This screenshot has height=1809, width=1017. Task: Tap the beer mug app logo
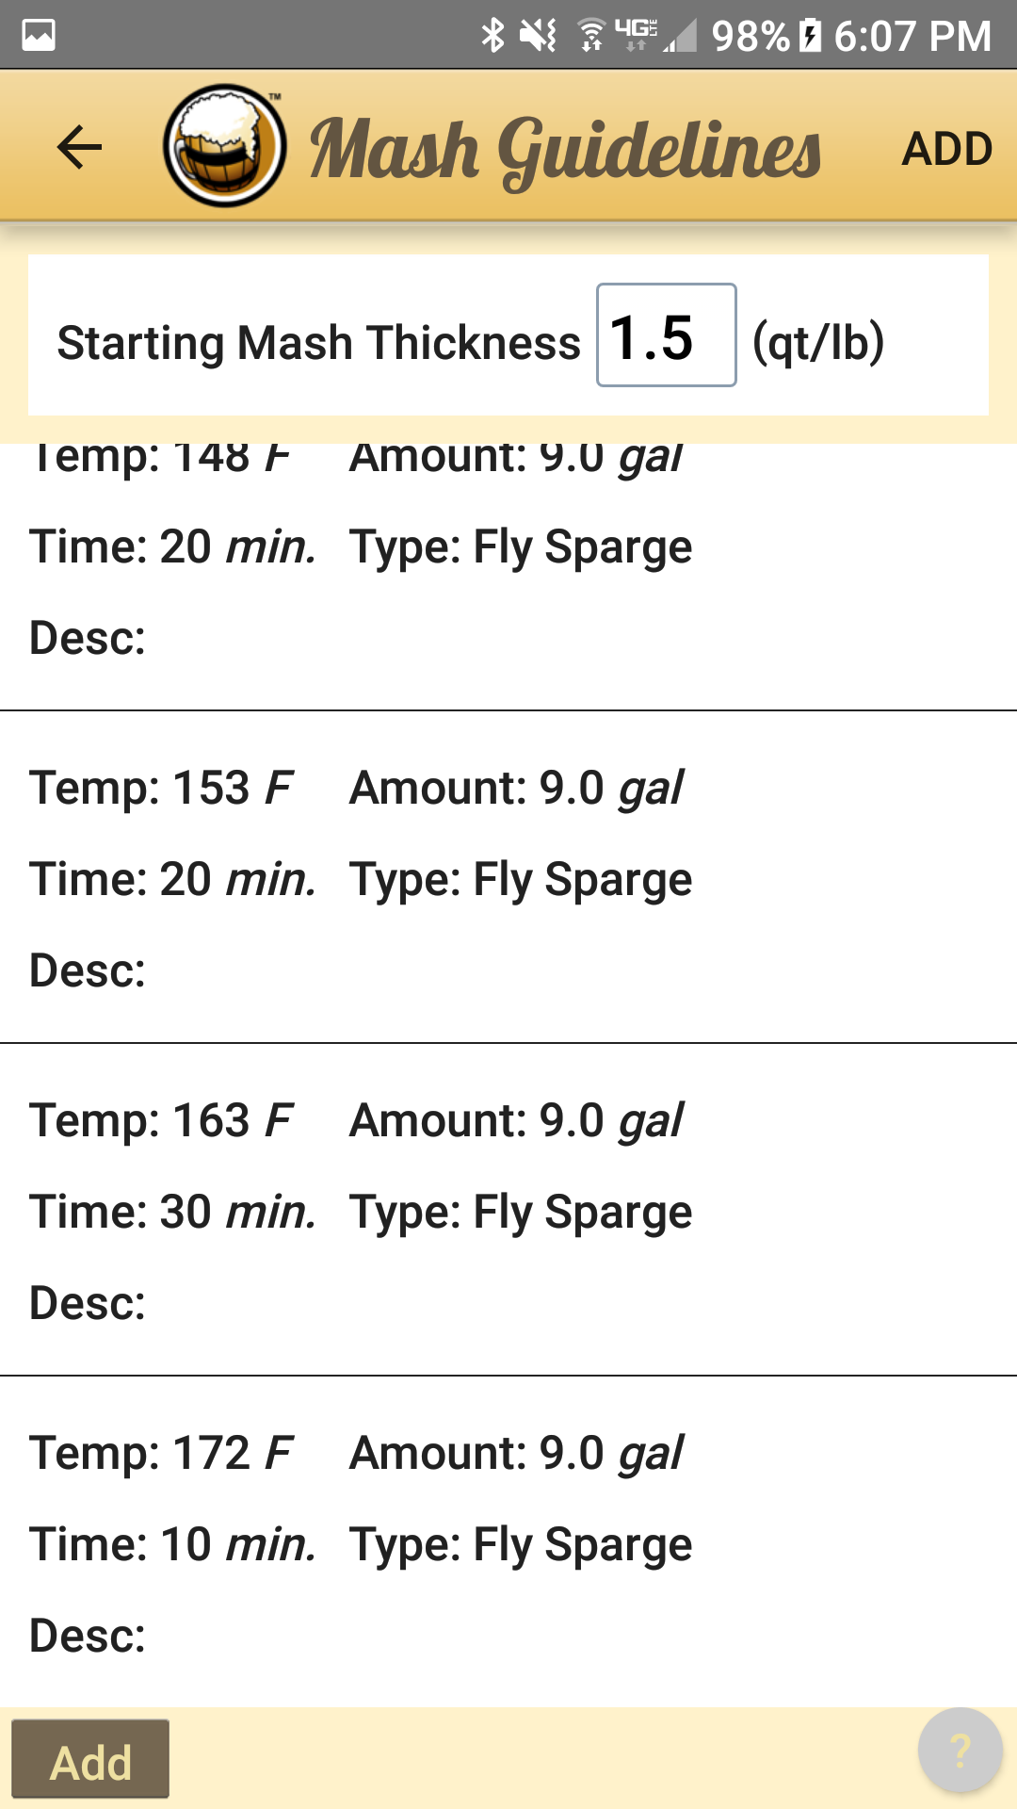click(224, 146)
